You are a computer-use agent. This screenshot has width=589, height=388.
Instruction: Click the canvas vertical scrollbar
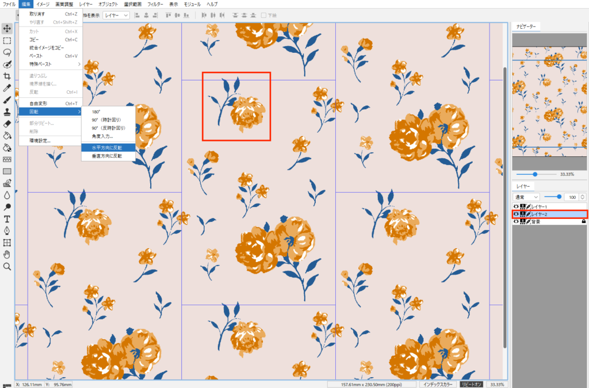click(x=505, y=208)
